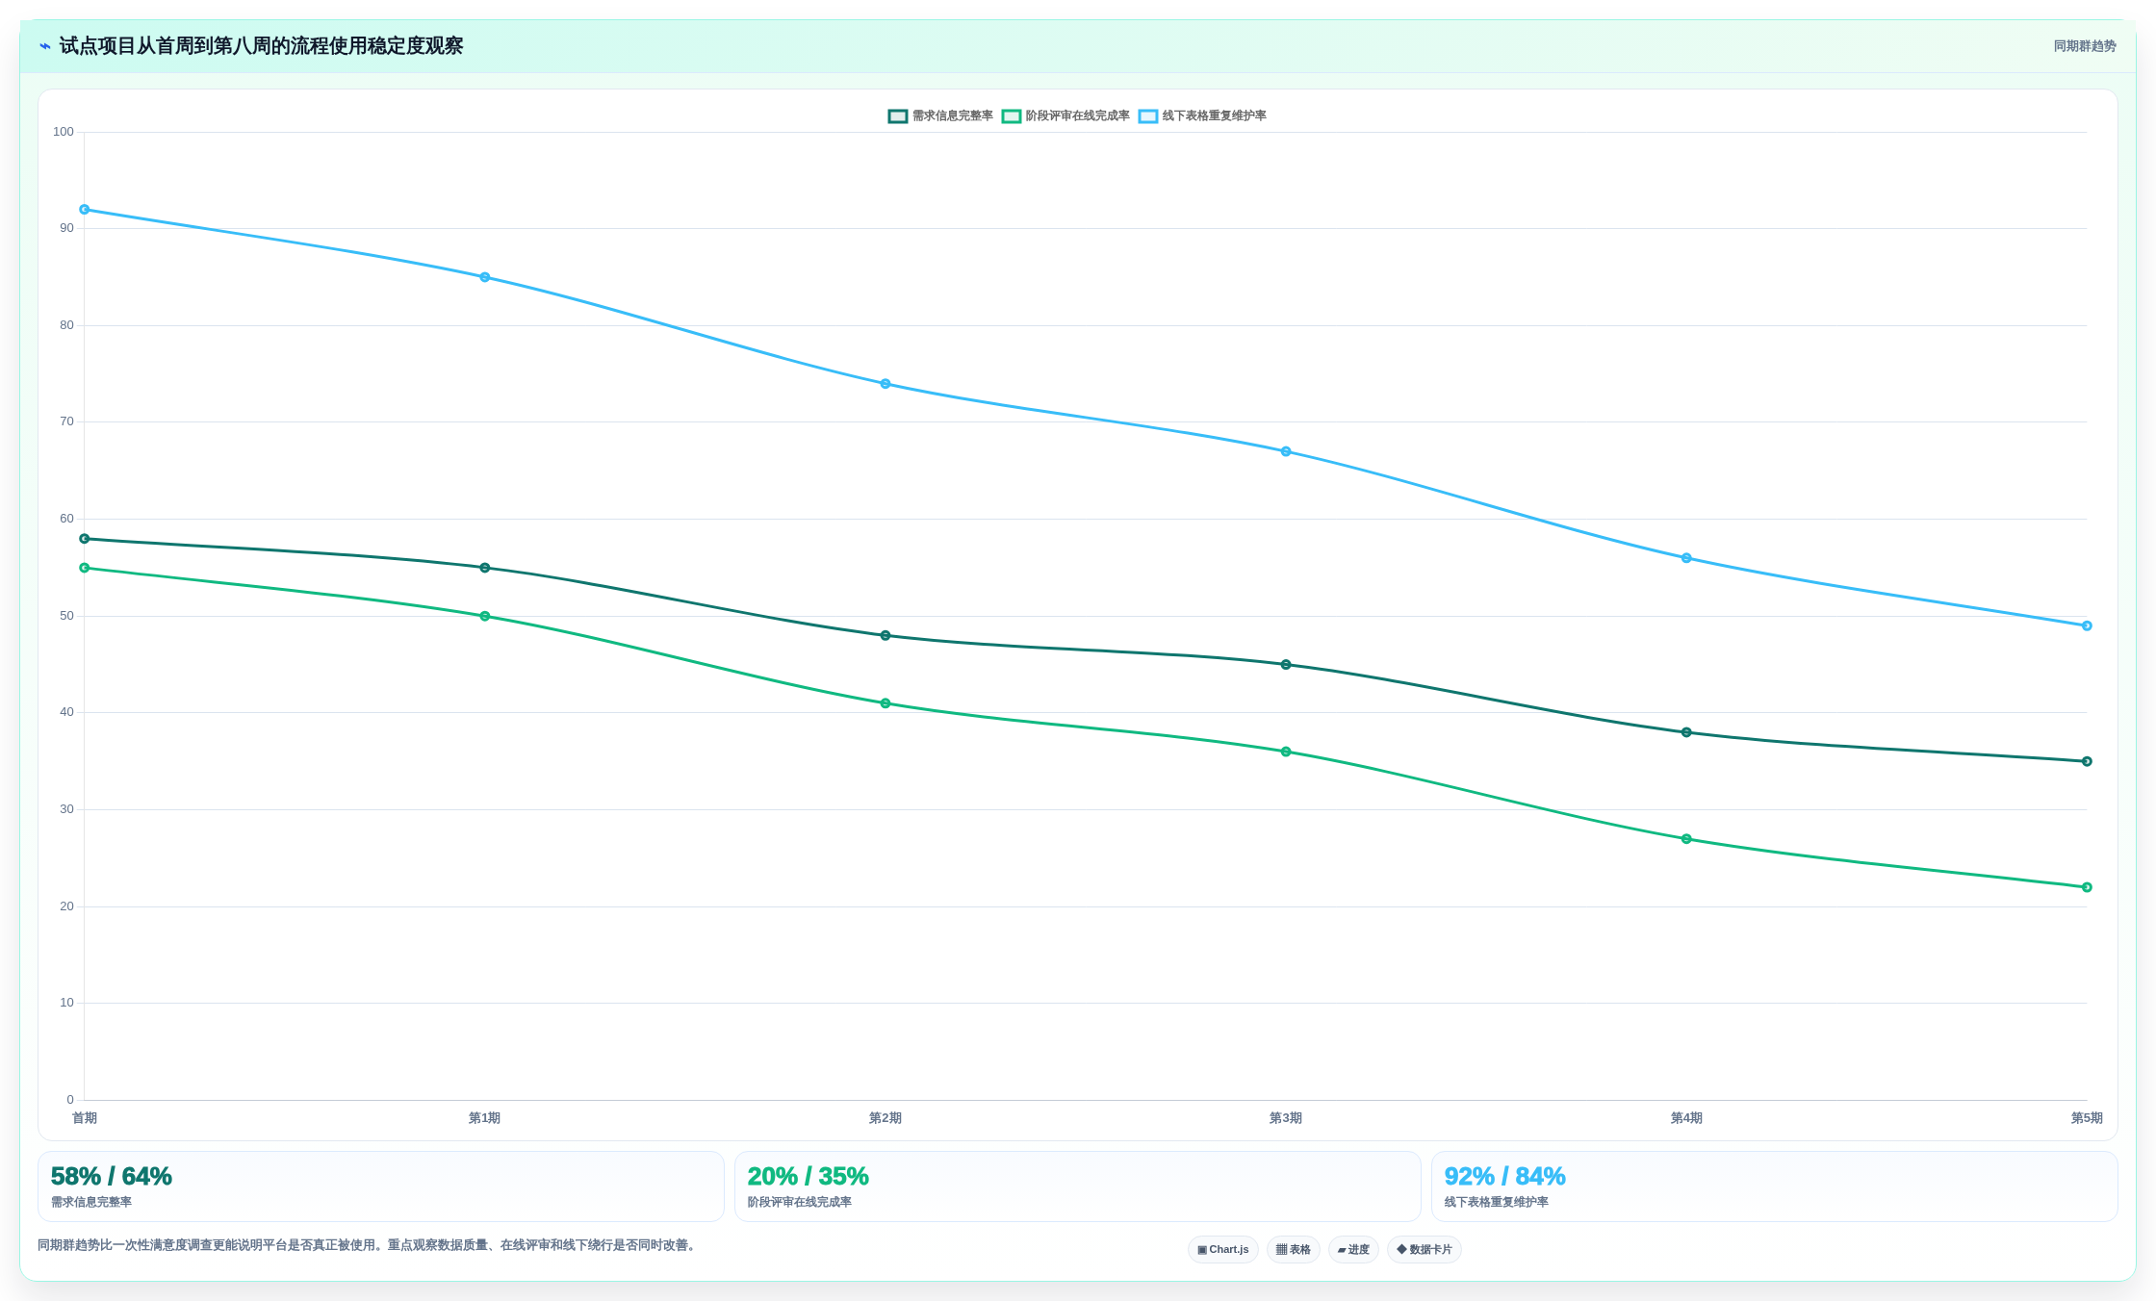Select the bright-green data point at 第4期
The width and height of the screenshot is (2156, 1301).
pos(1686,839)
